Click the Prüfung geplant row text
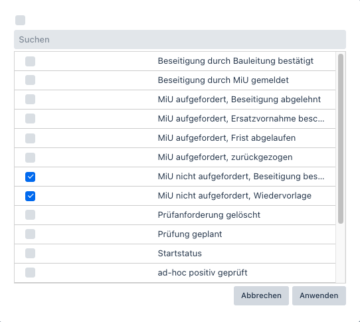The width and height of the screenshot is (360, 322). [190, 234]
